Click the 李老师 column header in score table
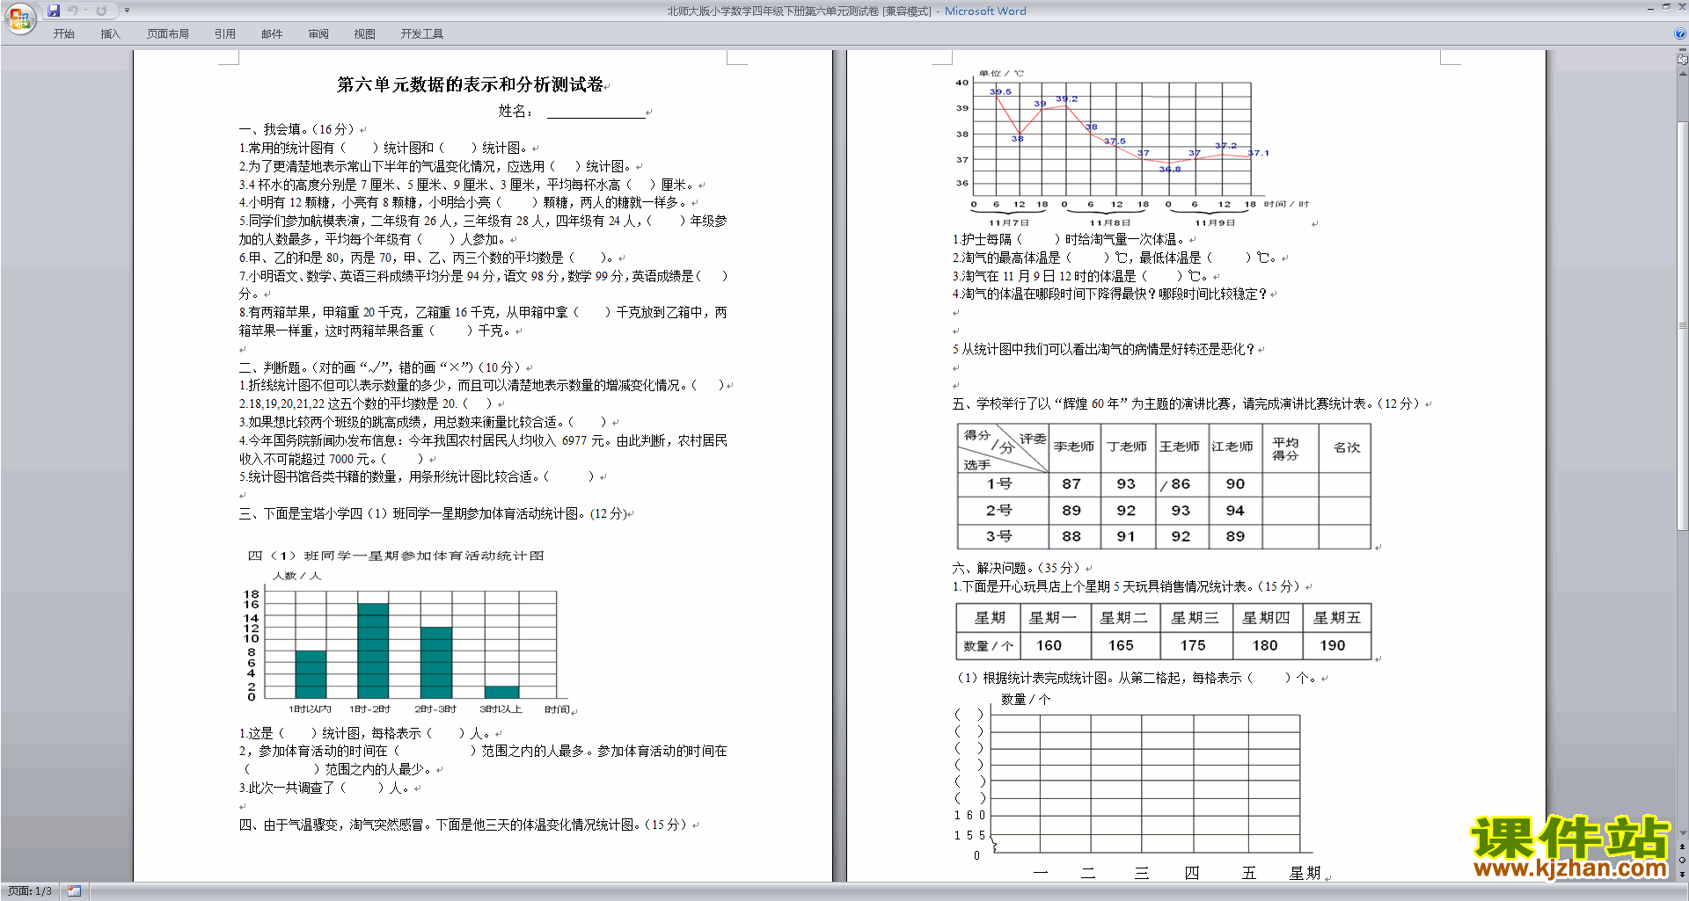Viewport: 1689px width, 901px height. pos(1074,447)
